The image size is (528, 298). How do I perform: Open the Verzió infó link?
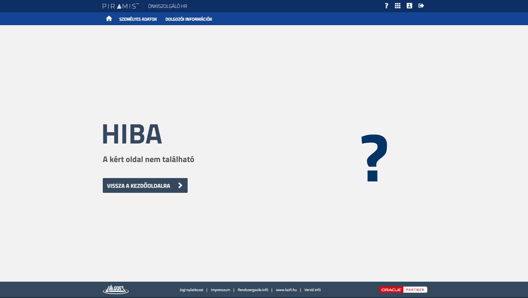pos(312,290)
